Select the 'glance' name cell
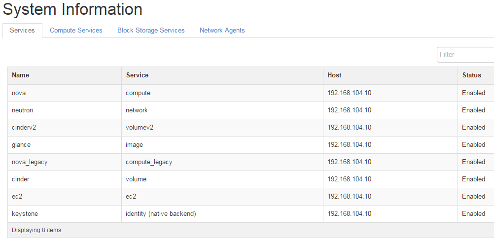This screenshot has height=241, width=494. 65,145
